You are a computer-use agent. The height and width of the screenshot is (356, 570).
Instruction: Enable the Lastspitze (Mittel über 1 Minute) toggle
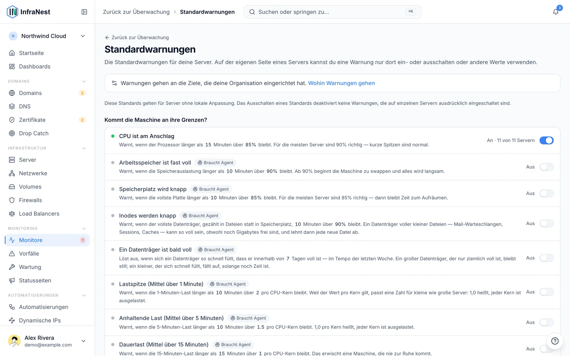[x=546, y=292]
